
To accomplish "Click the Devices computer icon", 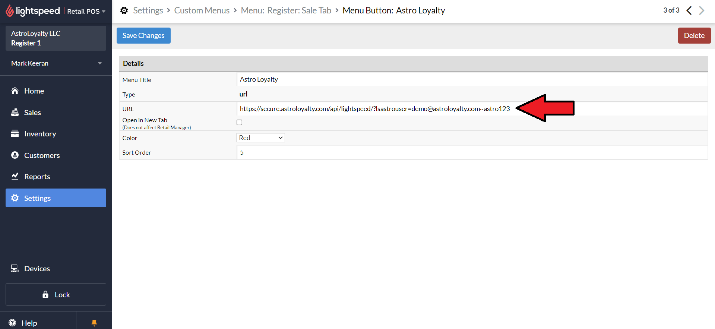I will 15,268.
